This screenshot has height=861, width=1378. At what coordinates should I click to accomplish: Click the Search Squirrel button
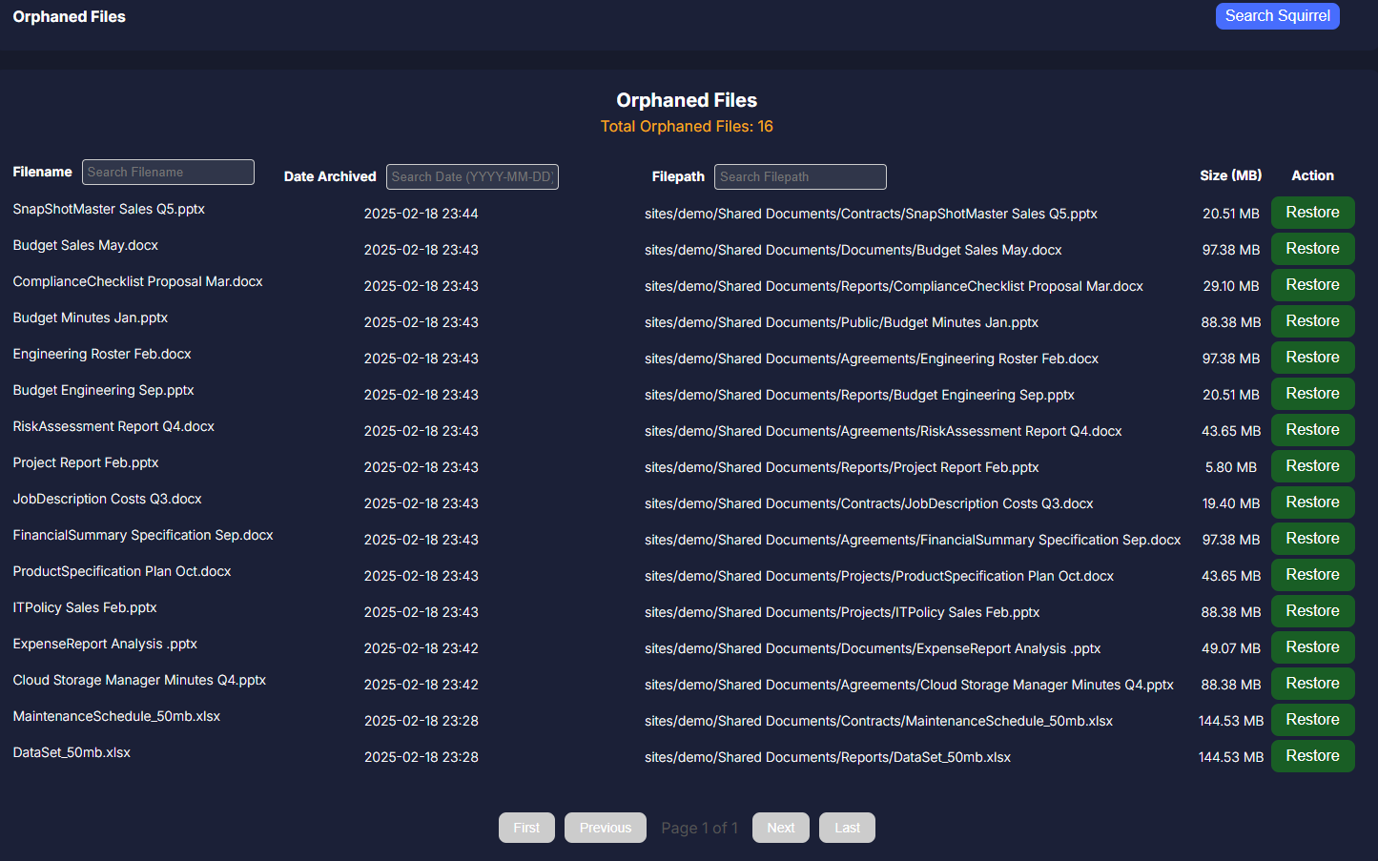[x=1277, y=16]
